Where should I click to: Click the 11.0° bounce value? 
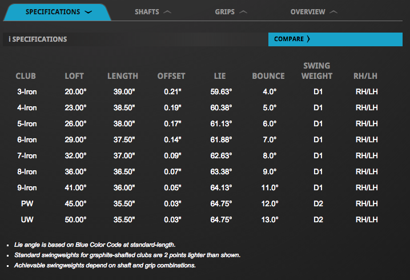pos(270,187)
